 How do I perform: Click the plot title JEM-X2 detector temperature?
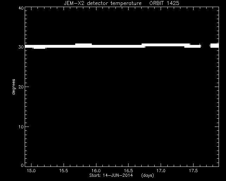103,3
